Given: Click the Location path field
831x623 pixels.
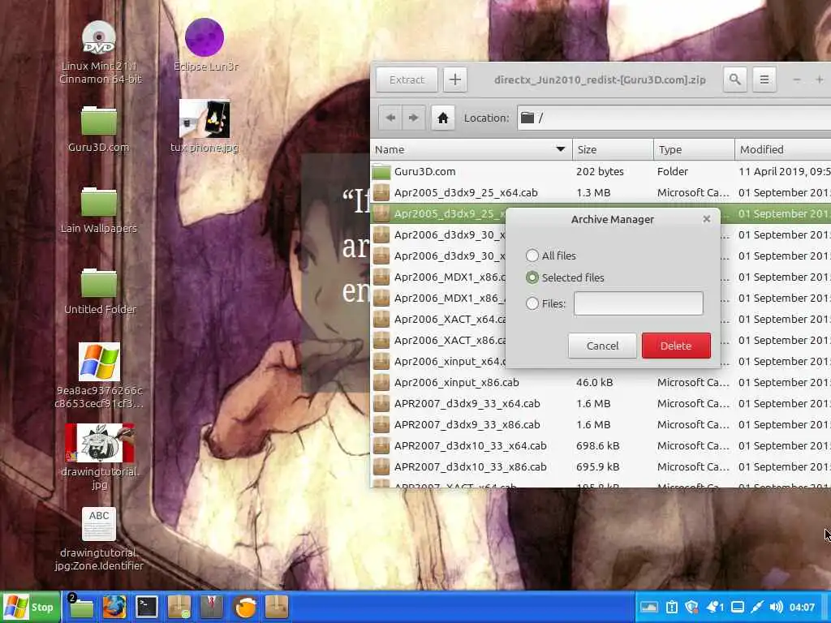Looking at the screenshot, I should tap(674, 118).
